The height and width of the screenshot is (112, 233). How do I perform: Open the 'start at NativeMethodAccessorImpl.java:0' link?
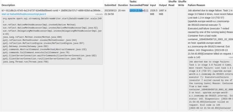pos(24,14)
